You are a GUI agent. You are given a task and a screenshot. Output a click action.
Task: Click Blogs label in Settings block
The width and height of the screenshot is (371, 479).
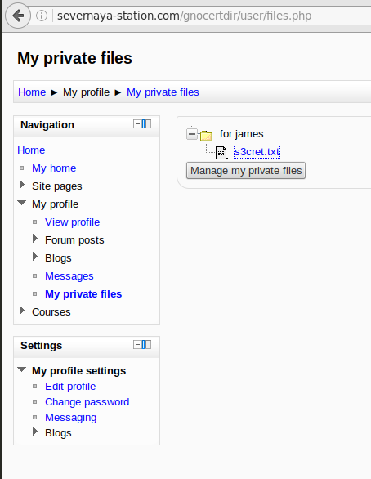[58, 433]
